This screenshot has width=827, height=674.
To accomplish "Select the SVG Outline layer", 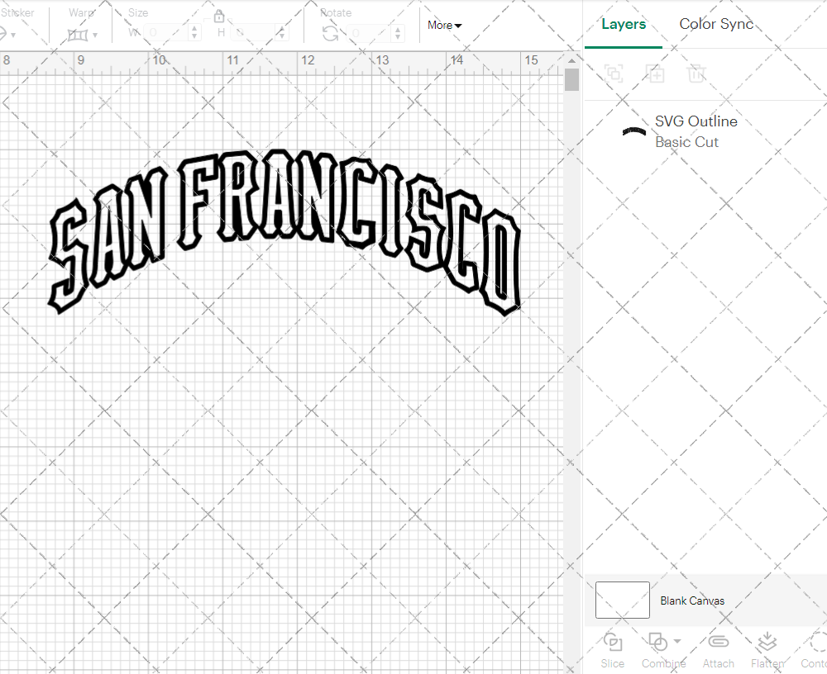I will point(695,131).
